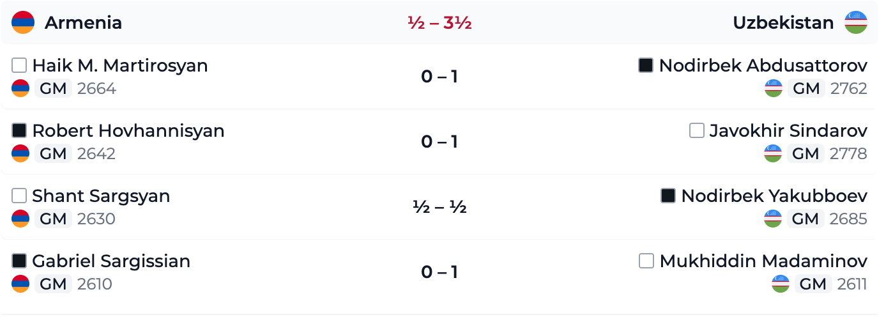
Task: Click the Armenia flag in header
Action: coord(23,22)
